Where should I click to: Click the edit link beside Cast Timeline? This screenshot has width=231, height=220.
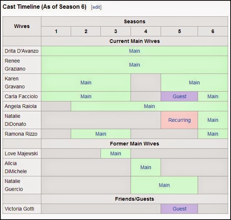[96, 7]
